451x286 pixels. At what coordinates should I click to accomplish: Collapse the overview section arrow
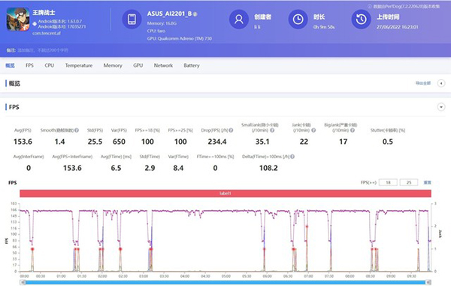pos(441,84)
